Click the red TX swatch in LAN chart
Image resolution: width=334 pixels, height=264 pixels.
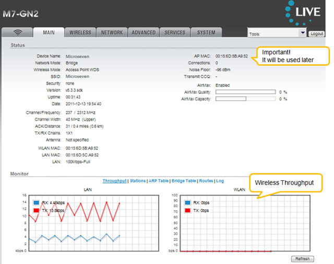[x=36, y=211]
